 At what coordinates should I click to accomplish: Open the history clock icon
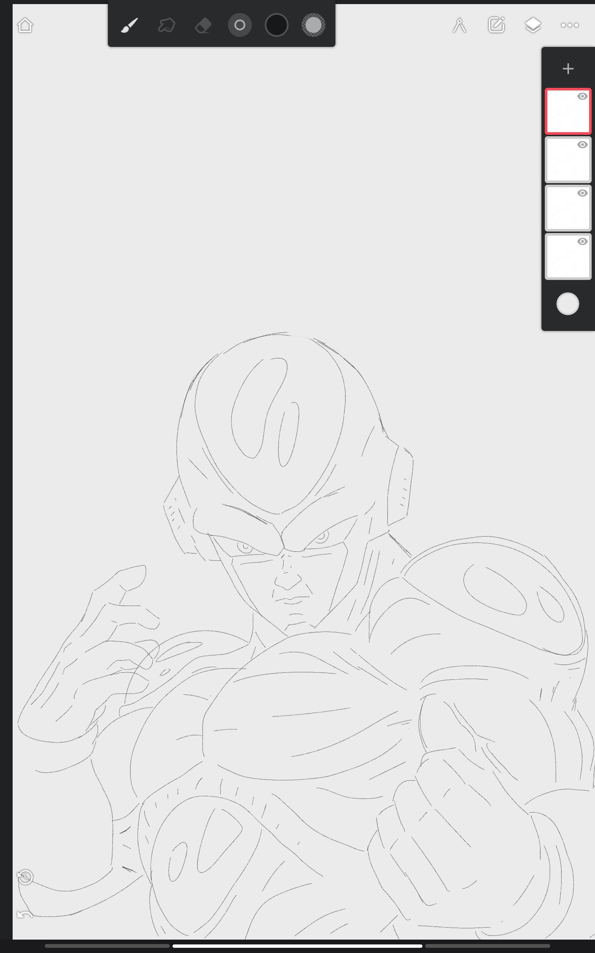[x=25, y=877]
